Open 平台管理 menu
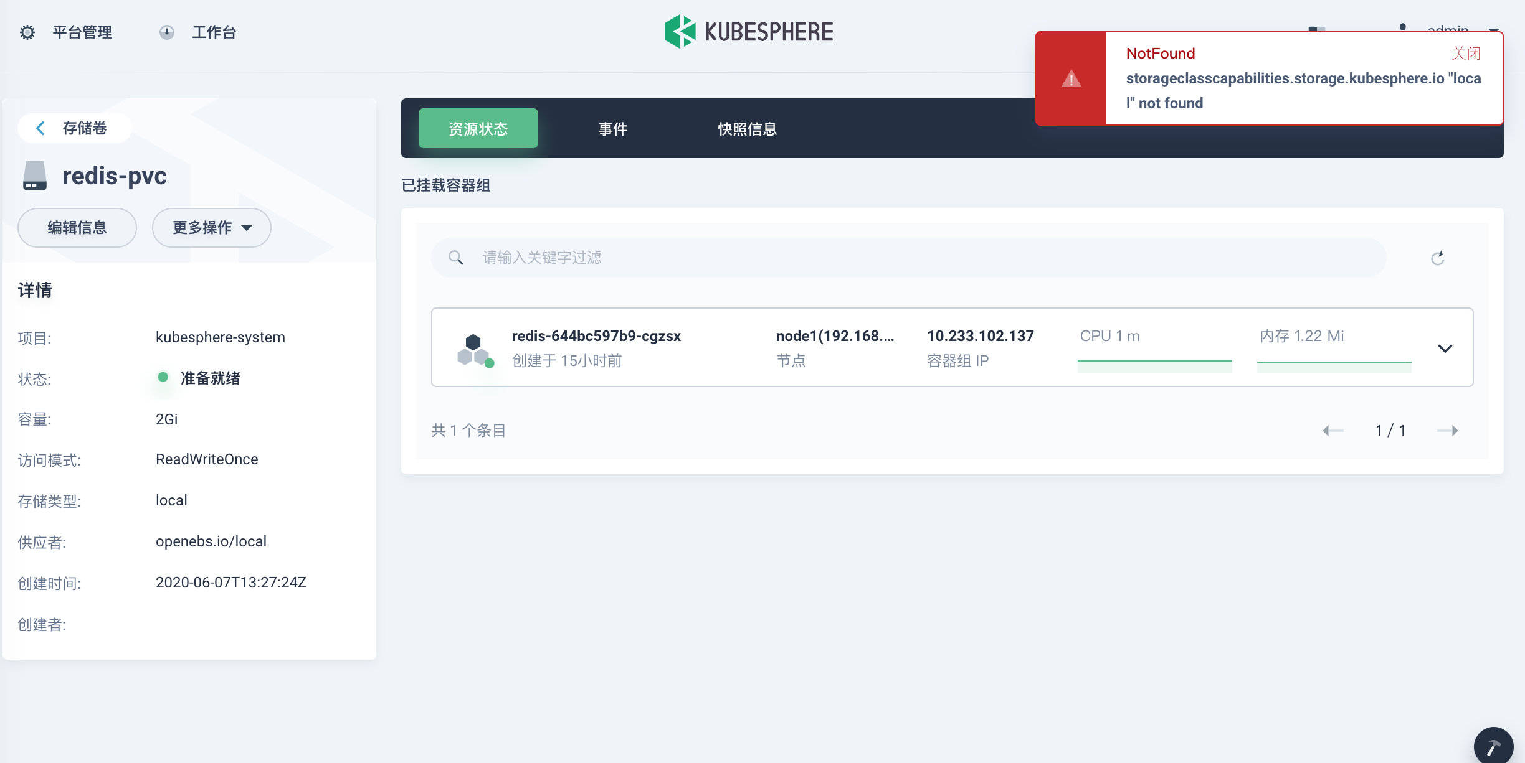1525x763 pixels. [x=82, y=32]
